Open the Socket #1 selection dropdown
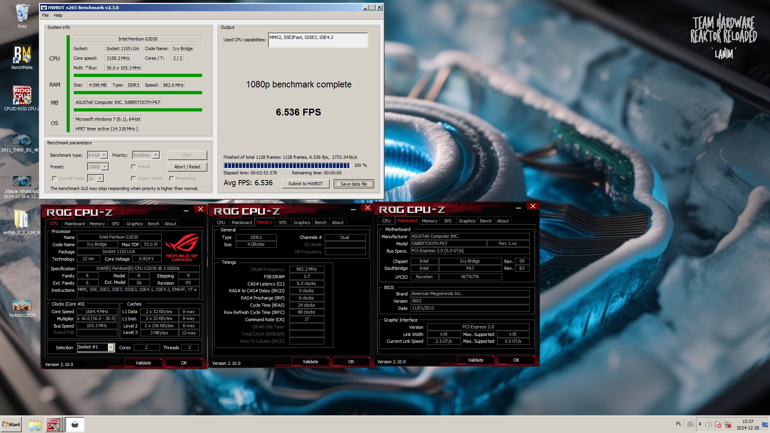This screenshot has height=433, width=770. [96, 347]
